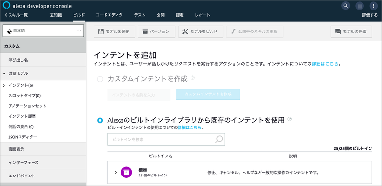
Task: Click the archive box version icon
Action: (145, 31)
